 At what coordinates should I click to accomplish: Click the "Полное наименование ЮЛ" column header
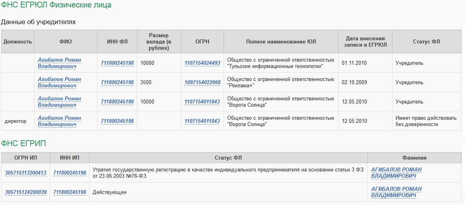pyautogui.click(x=281, y=42)
